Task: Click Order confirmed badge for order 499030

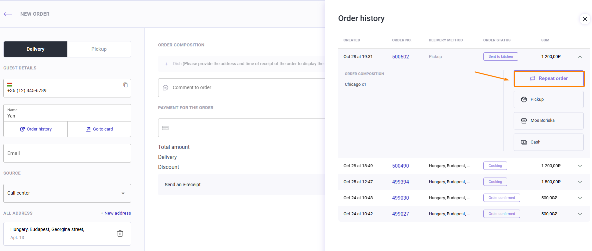Action: pyautogui.click(x=502, y=198)
